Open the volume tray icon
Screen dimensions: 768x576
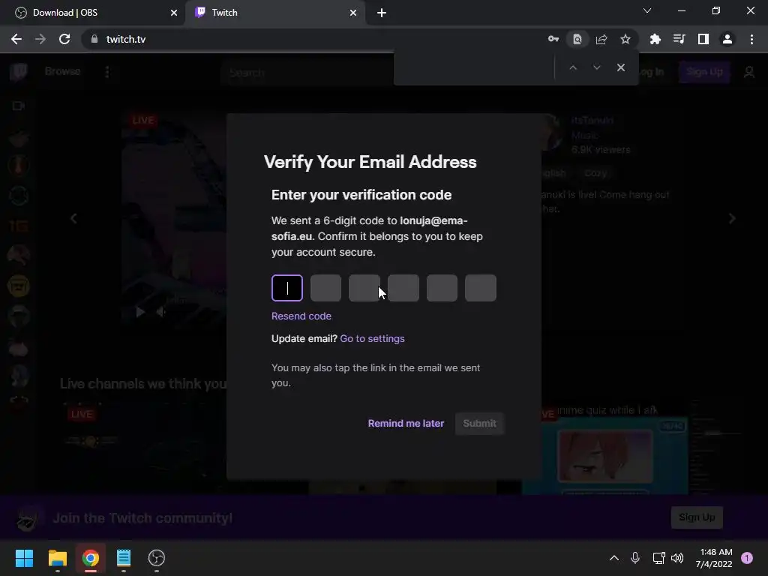click(x=677, y=558)
